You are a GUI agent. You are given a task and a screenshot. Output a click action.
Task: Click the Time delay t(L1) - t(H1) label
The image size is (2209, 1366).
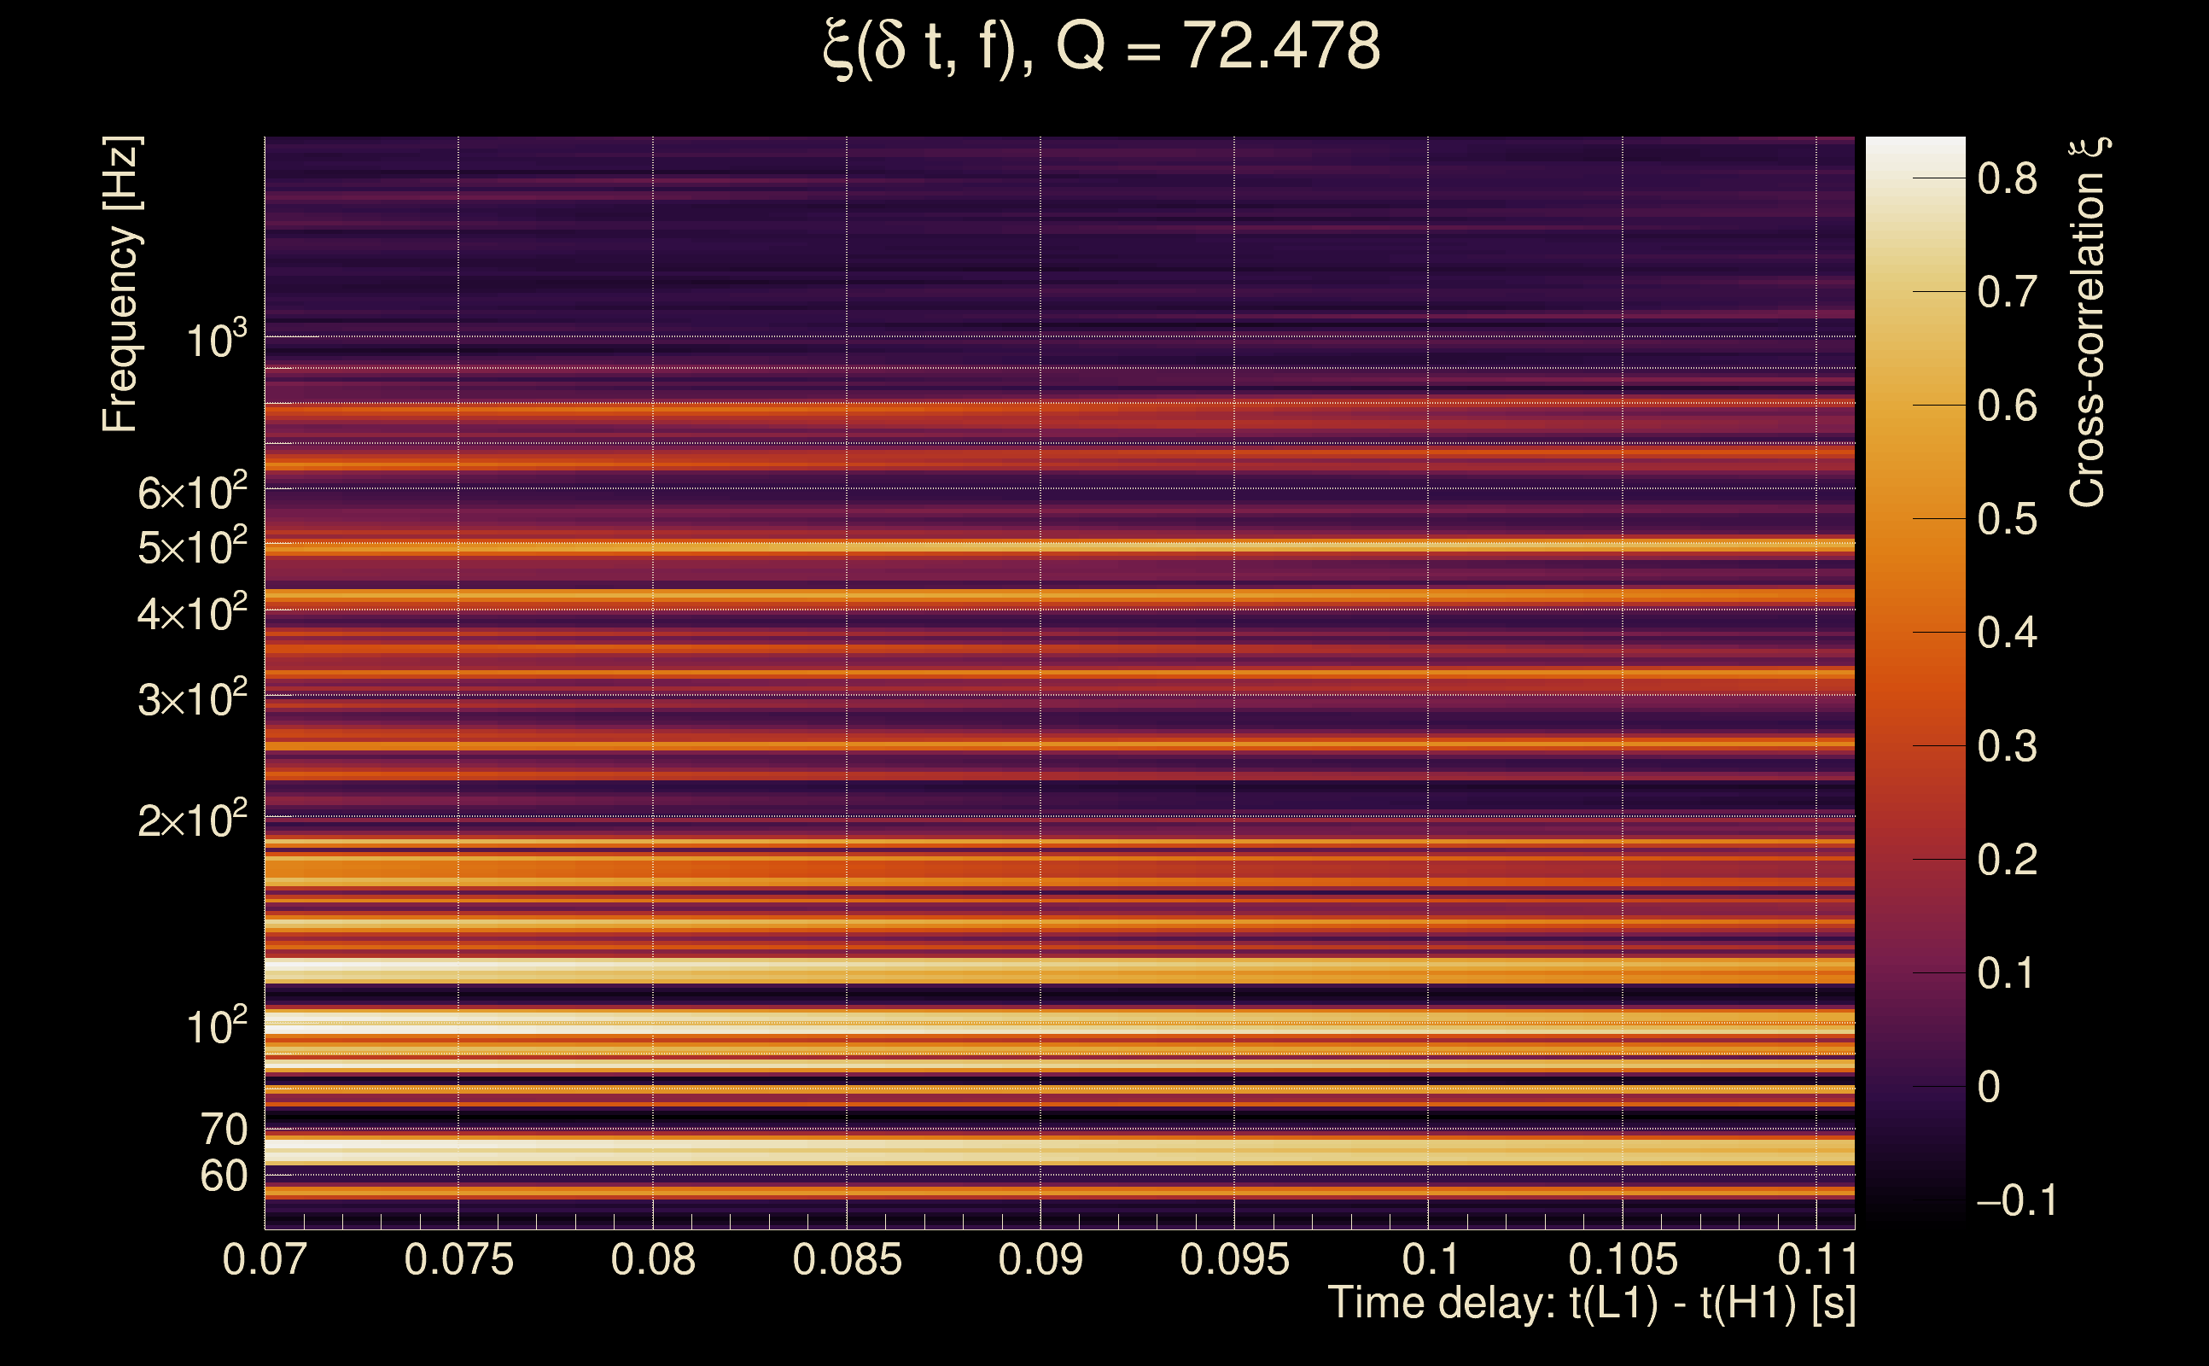1591,1303
